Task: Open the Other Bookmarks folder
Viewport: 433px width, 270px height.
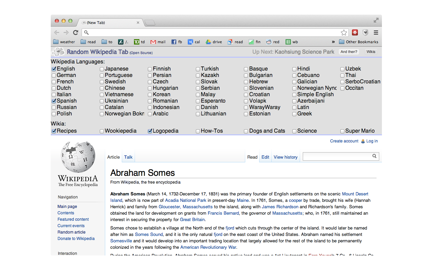Action: (359, 42)
